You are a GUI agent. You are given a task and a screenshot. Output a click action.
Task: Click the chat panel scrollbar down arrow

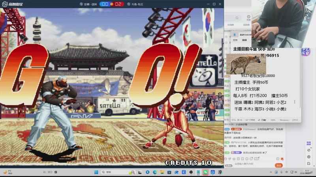tap(315, 166)
